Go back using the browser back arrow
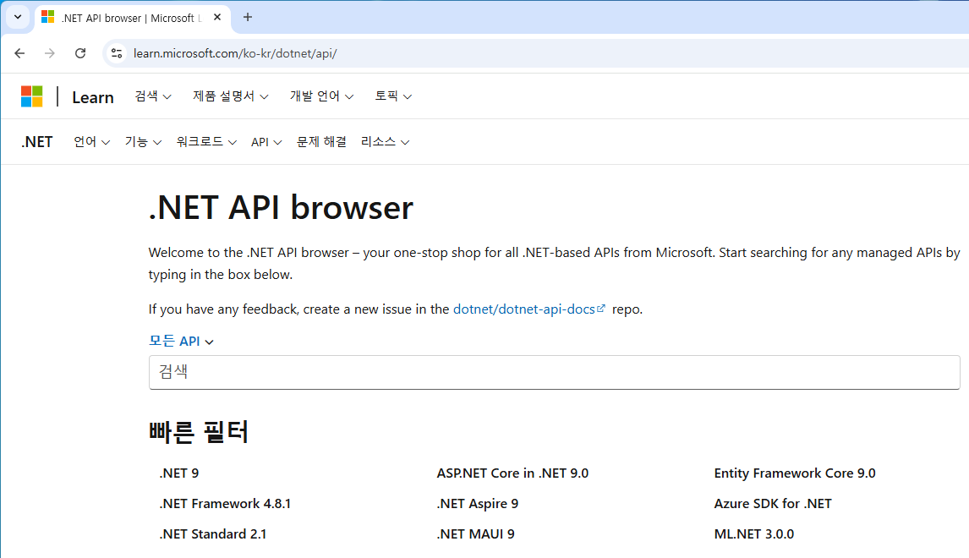This screenshot has height=558, width=969. coord(19,52)
